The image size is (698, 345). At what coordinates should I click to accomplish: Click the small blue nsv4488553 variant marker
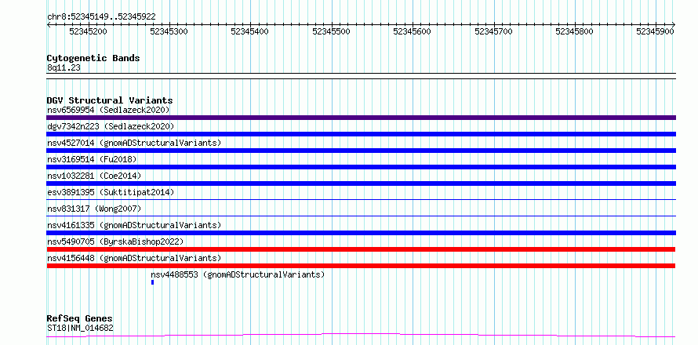click(x=152, y=282)
